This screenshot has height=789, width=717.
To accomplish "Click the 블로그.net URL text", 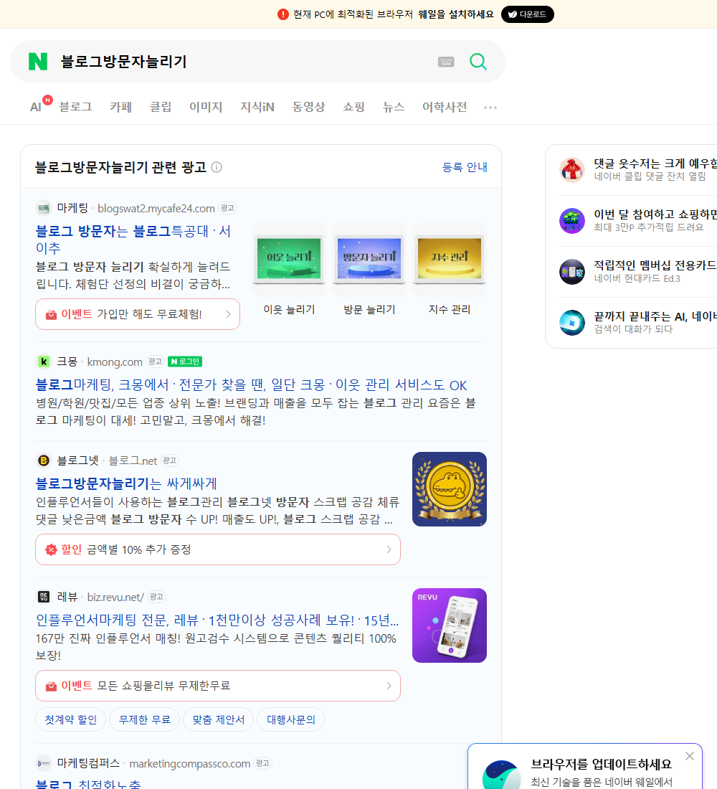I will click(x=133, y=461).
